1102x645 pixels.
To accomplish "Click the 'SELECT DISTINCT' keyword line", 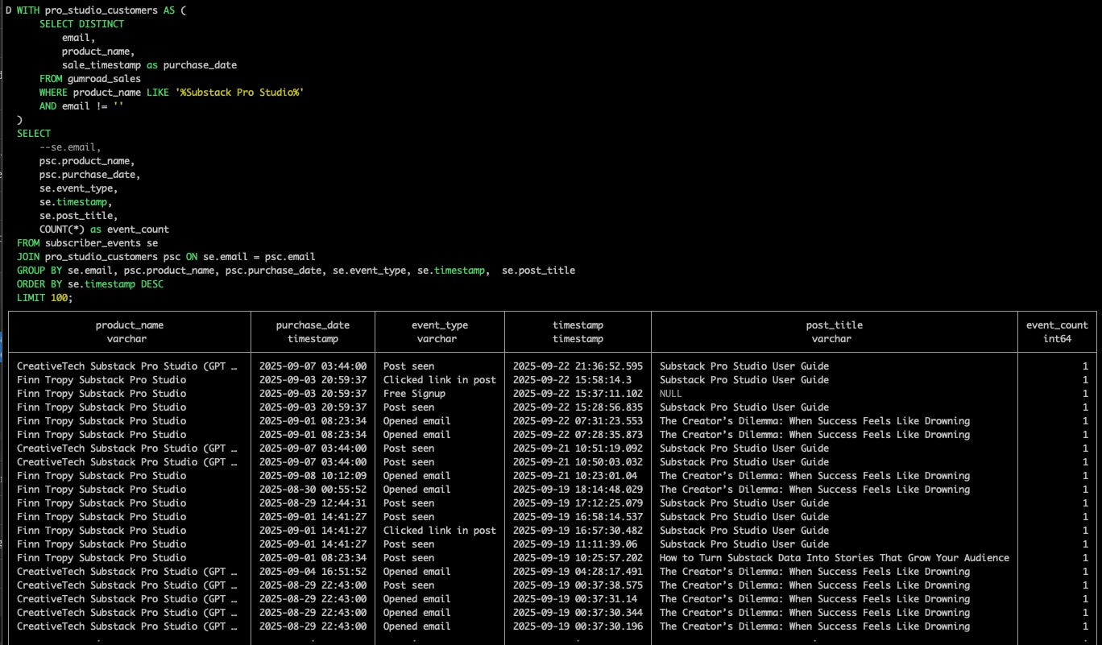I will pos(81,24).
